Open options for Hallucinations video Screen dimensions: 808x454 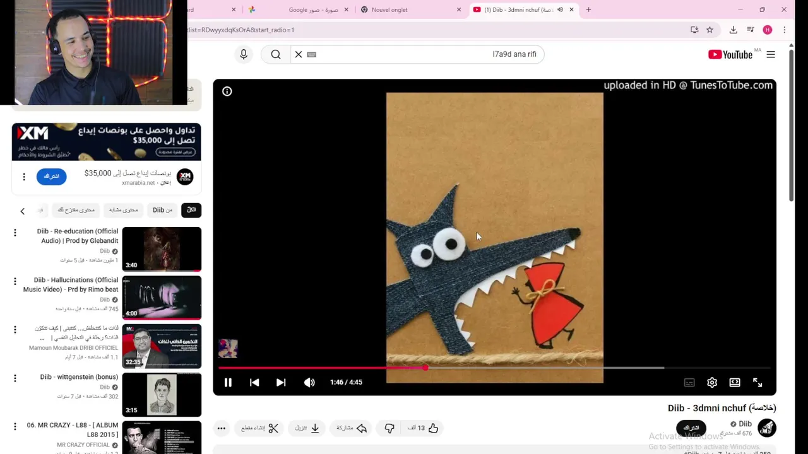(x=15, y=281)
